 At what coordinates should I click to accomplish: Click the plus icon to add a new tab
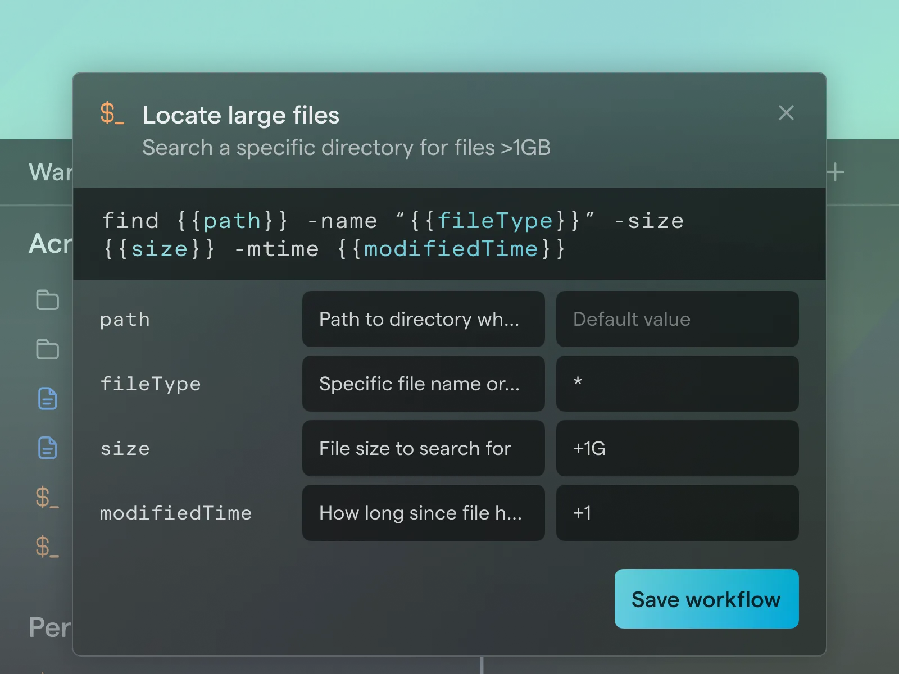[836, 172]
